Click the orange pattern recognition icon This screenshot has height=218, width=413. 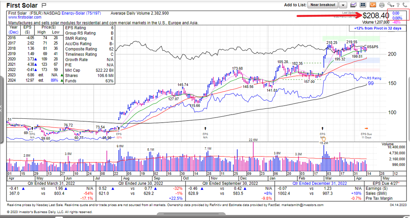pos(372,5)
